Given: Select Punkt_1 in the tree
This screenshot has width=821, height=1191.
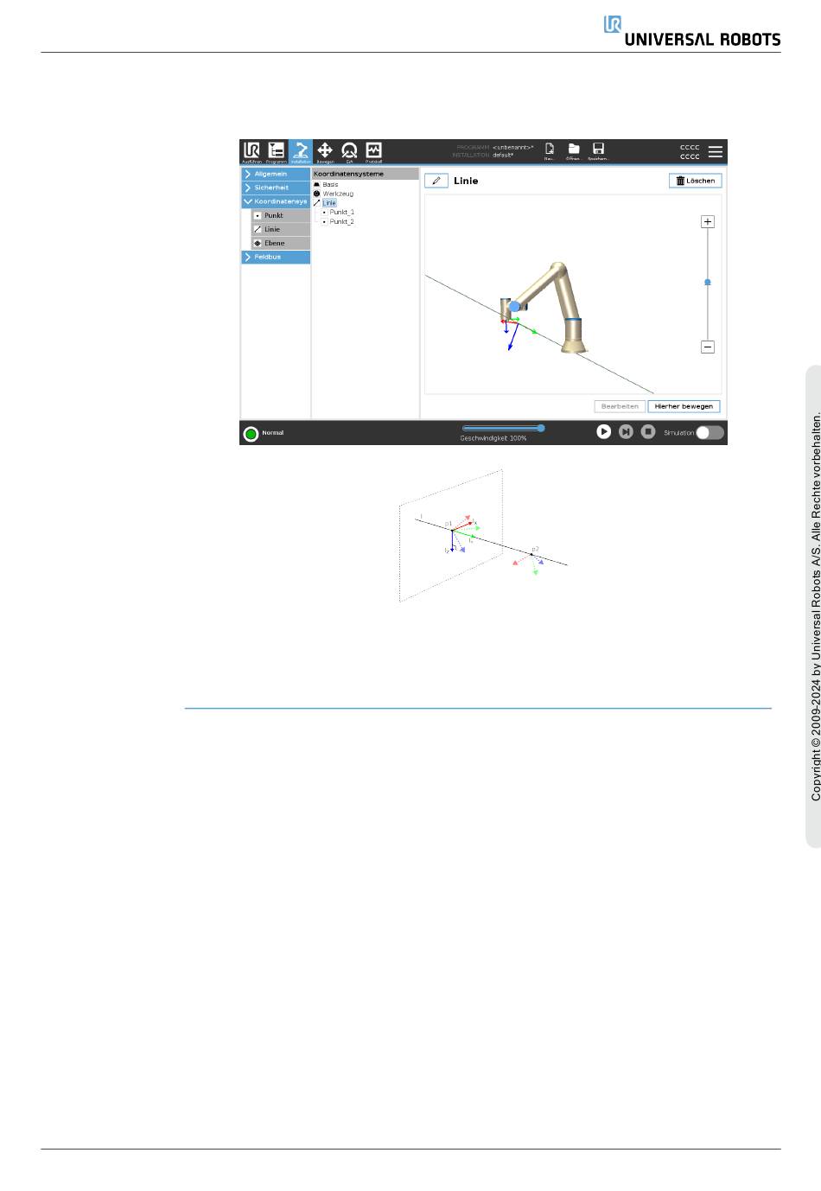Looking at the screenshot, I should [x=339, y=212].
